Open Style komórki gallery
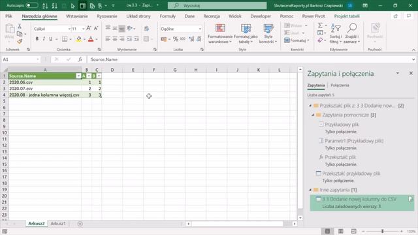The height and width of the screenshot is (235, 418). tap(268, 33)
